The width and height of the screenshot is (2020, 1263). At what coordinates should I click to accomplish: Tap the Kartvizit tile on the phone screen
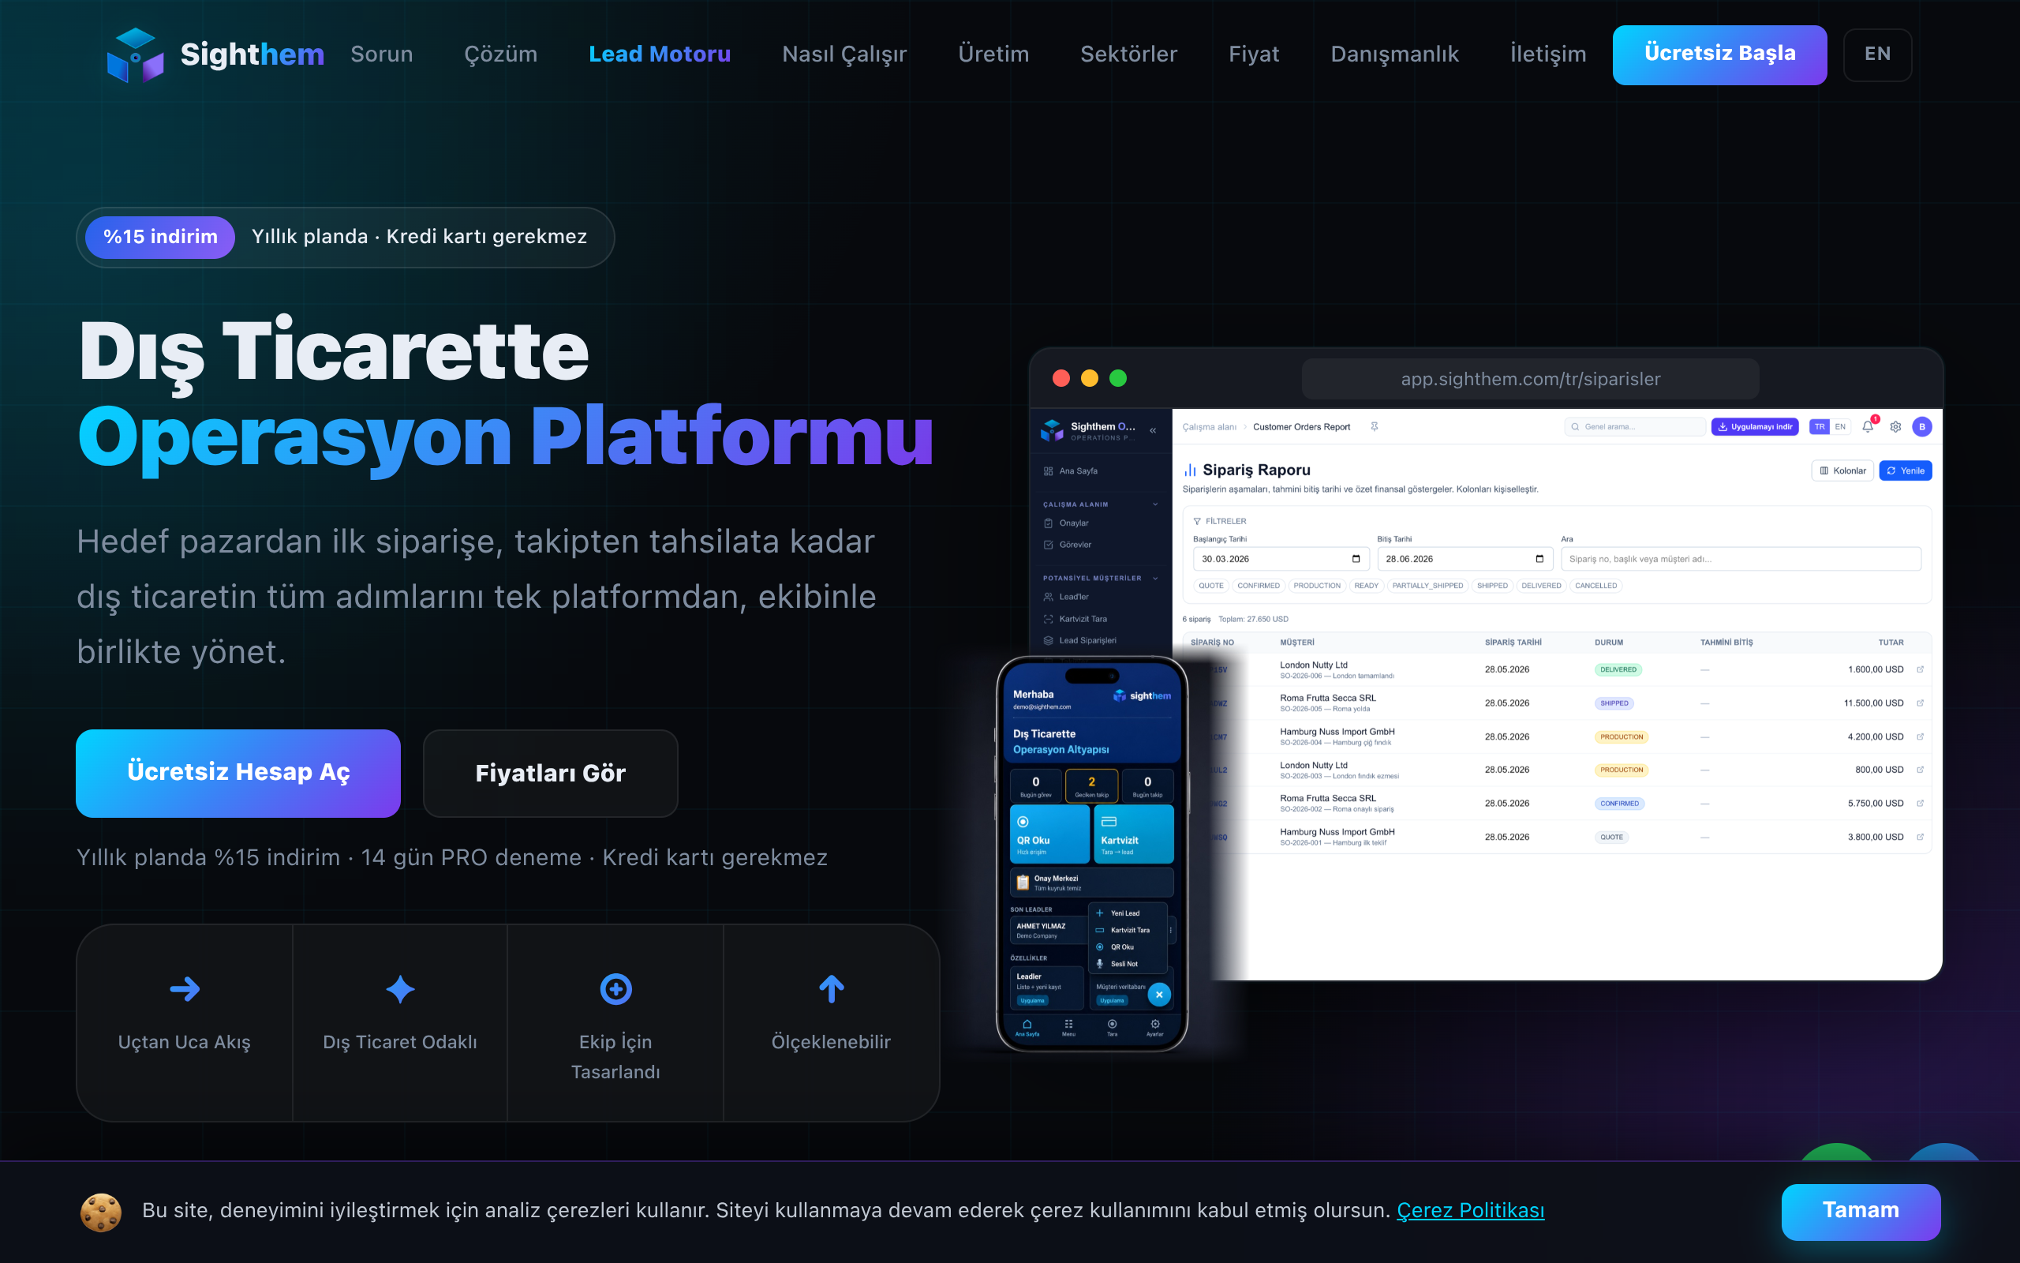pos(1135,834)
